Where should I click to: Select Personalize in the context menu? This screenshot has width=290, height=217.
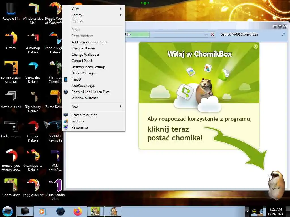click(93, 127)
